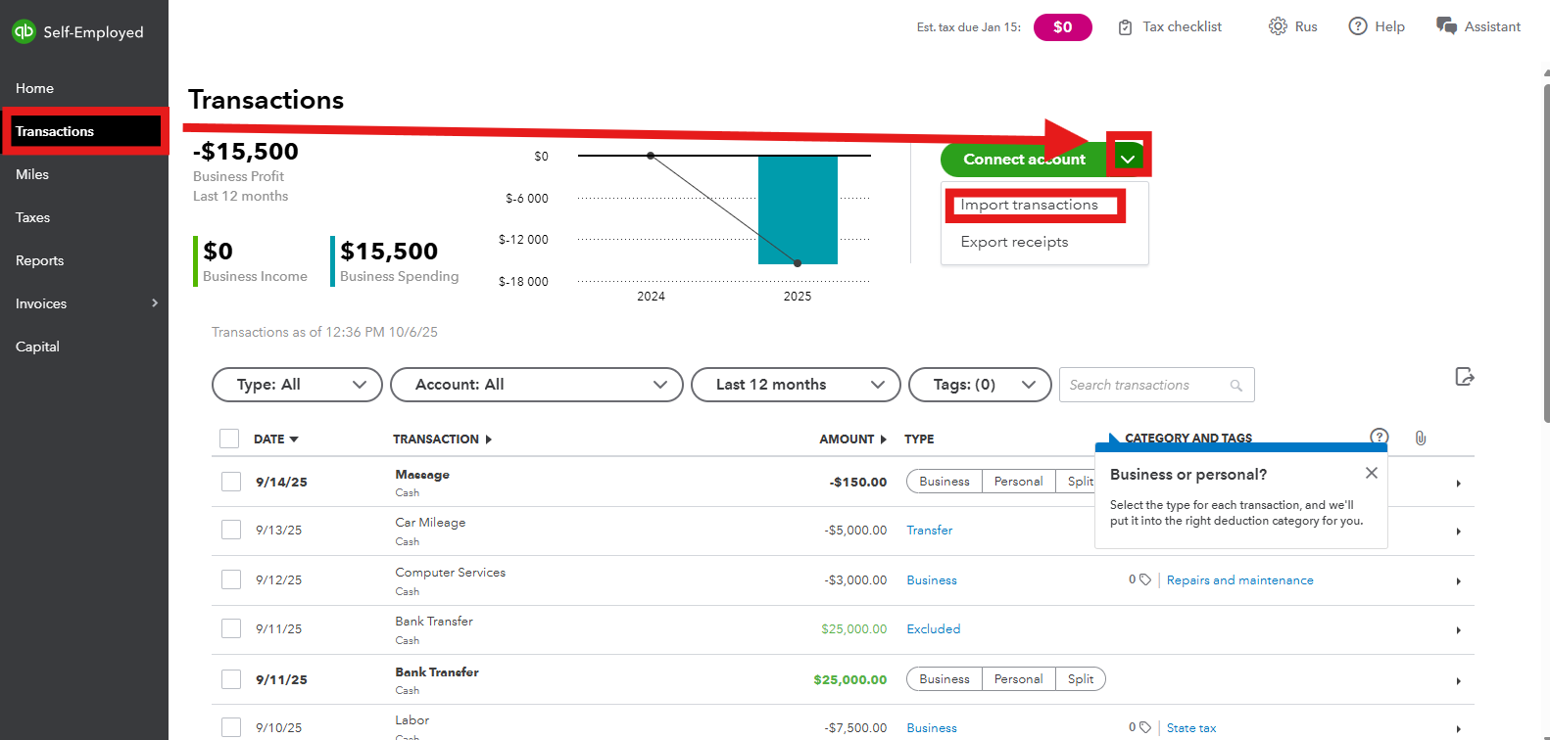The image size is (1550, 740).
Task: Go to Miles in the sidebar
Action: [32, 174]
